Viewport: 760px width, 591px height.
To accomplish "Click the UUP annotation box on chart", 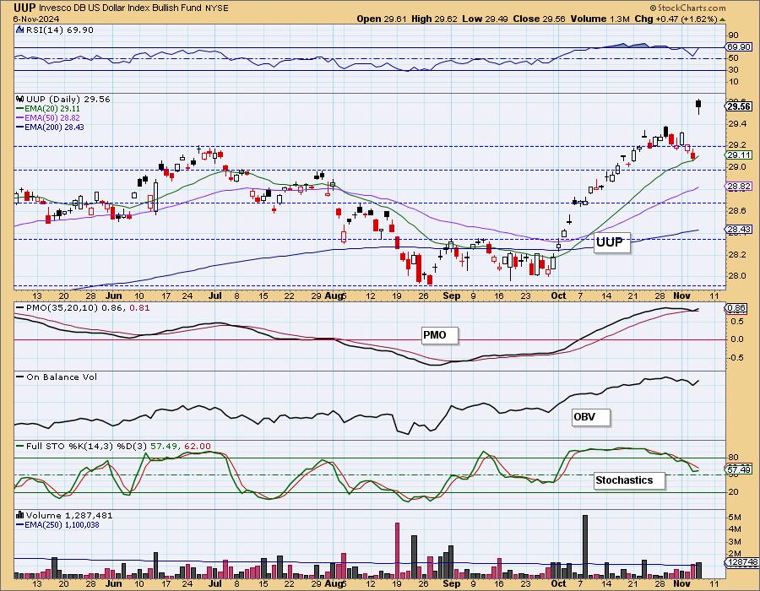I will pyautogui.click(x=611, y=241).
